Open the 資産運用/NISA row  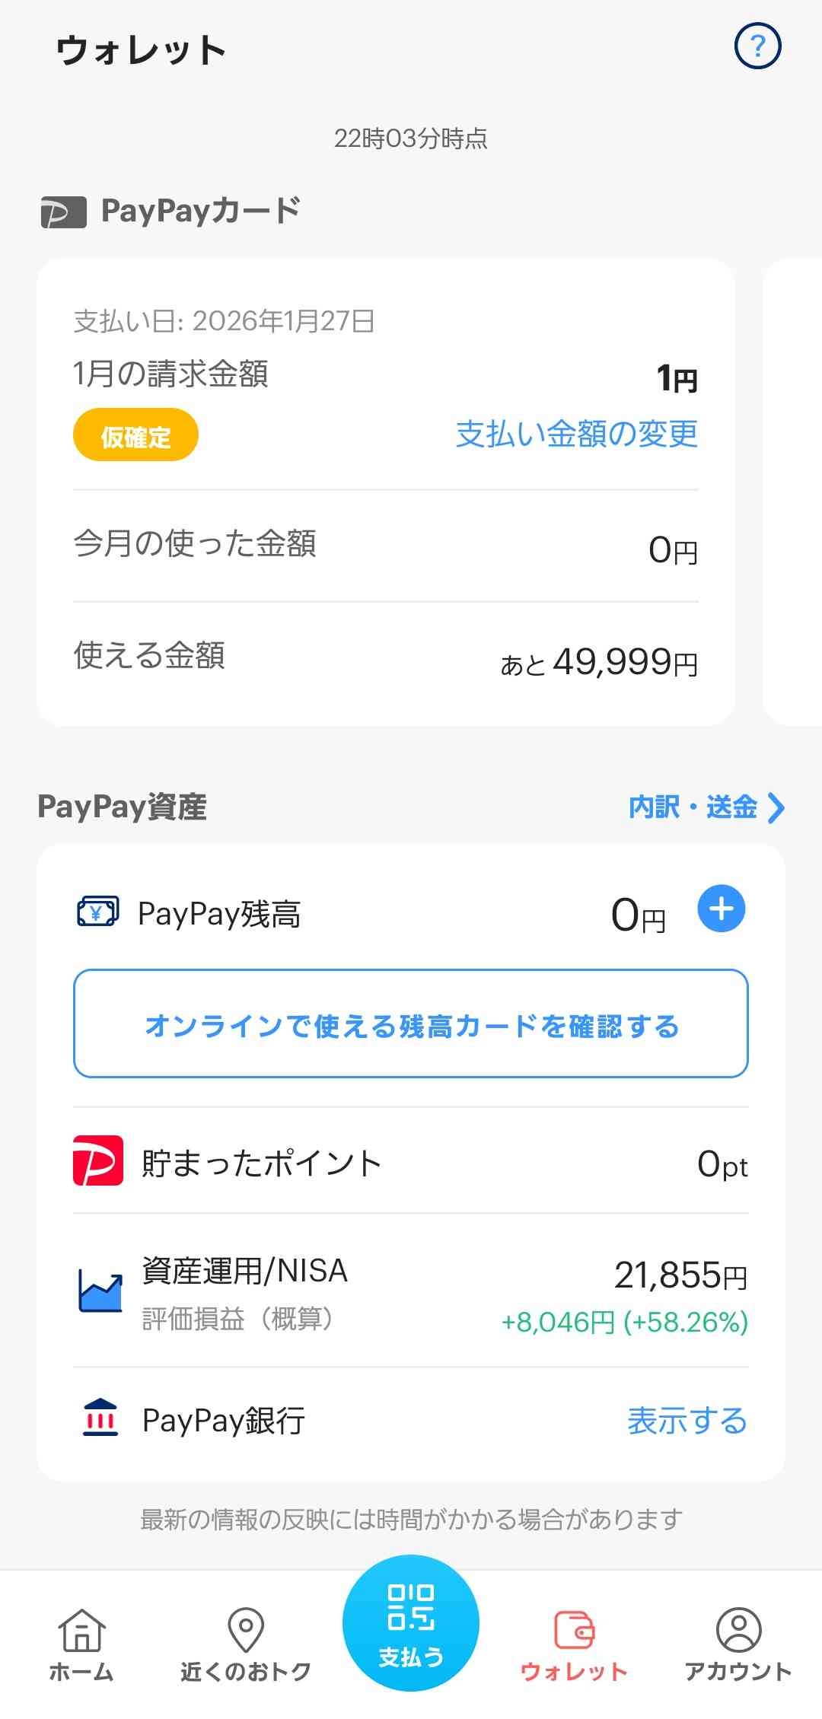(411, 1292)
